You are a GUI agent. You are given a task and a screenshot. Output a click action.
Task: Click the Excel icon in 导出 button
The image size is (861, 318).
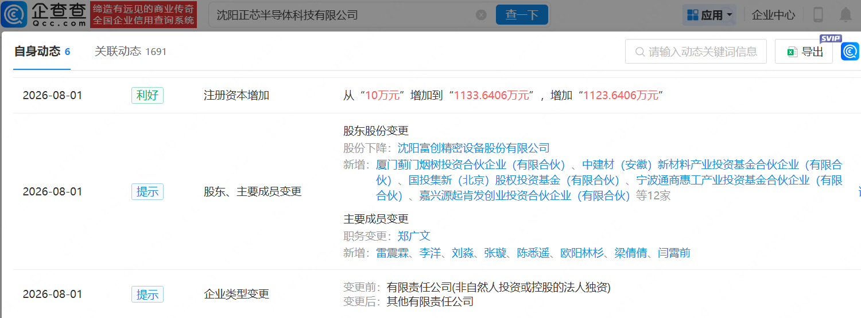792,52
